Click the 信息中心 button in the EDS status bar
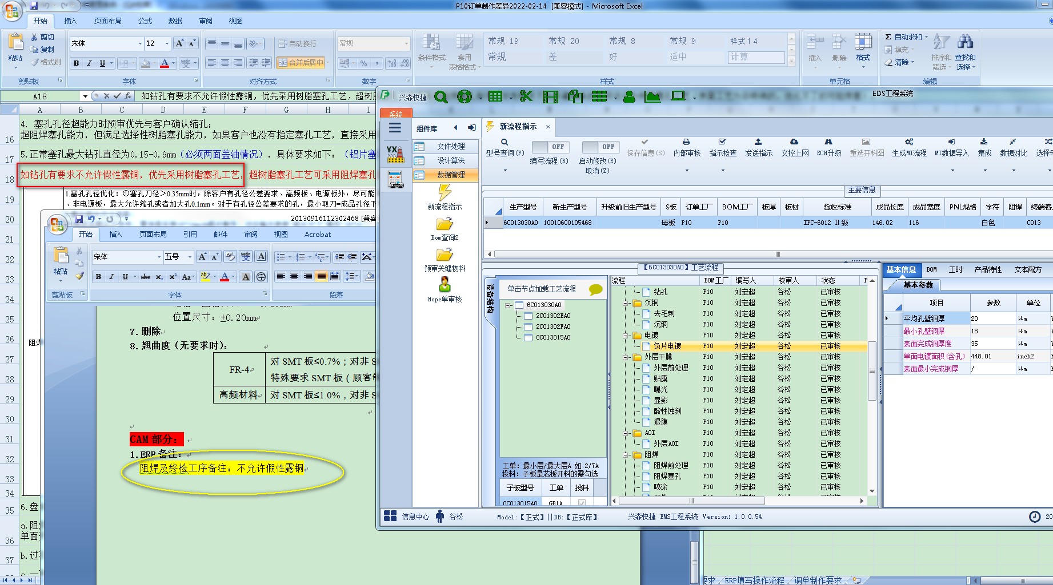1053x585 pixels. coord(407,517)
